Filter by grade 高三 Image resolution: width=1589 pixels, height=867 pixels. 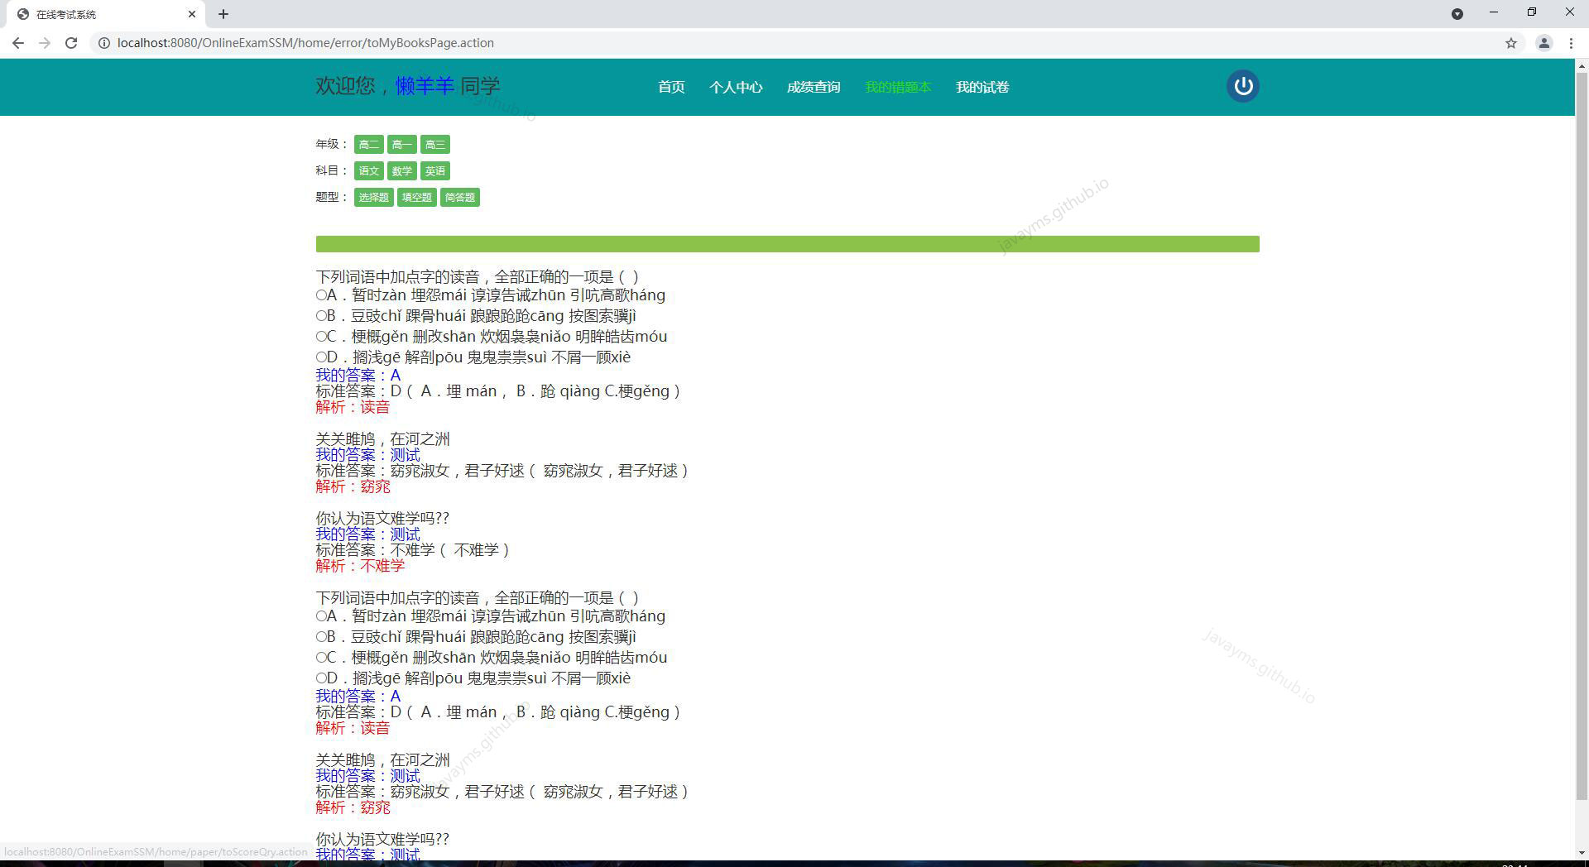(434, 145)
